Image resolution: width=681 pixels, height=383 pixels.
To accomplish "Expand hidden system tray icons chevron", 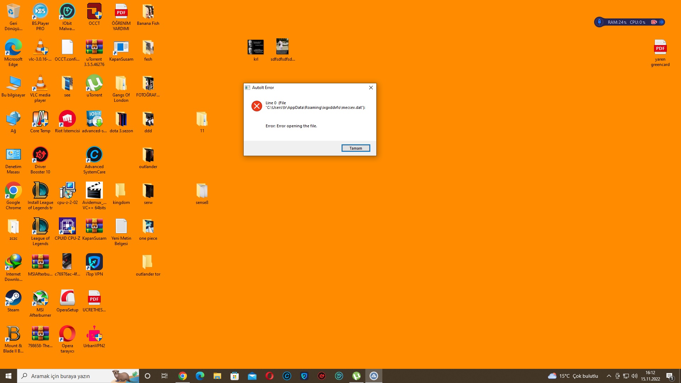I will point(609,376).
